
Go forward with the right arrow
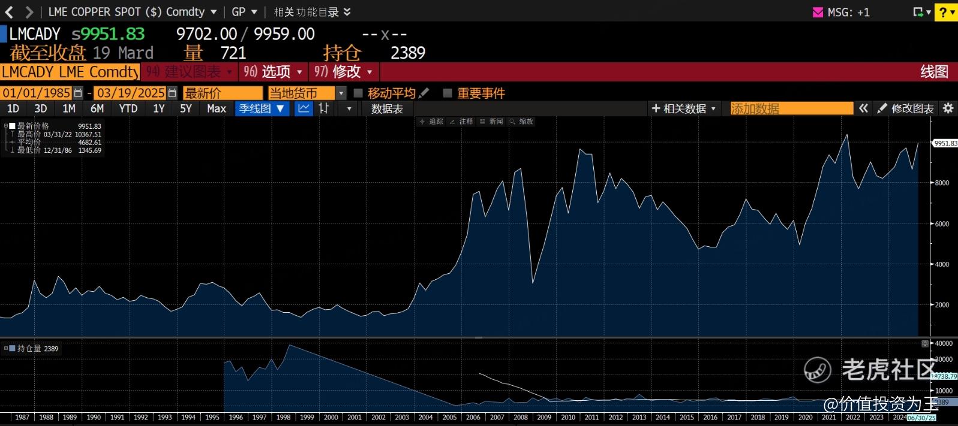coord(29,12)
